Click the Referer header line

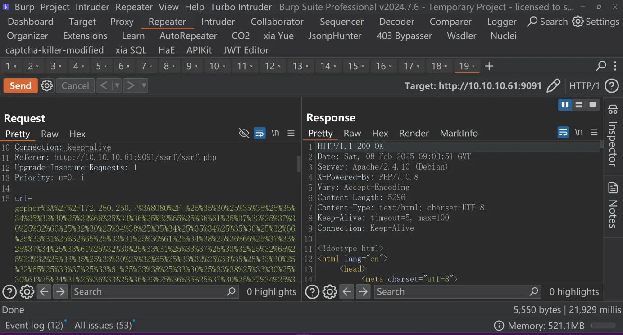point(115,157)
